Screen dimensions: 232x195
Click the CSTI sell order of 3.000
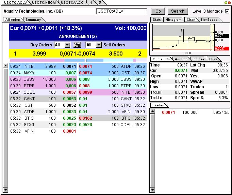pyautogui.click(x=113, y=73)
